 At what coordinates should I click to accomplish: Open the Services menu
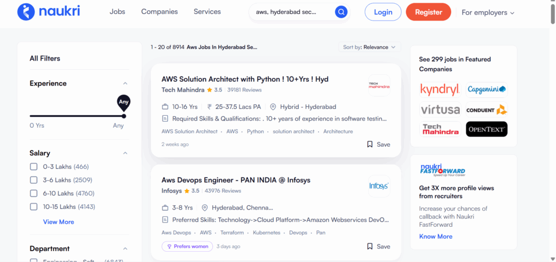[x=207, y=12]
